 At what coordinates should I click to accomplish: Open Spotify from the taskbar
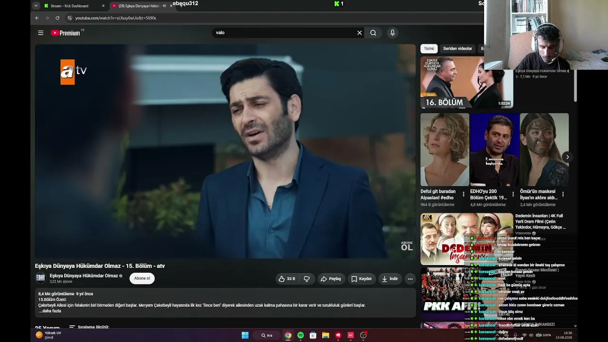pyautogui.click(x=301, y=335)
